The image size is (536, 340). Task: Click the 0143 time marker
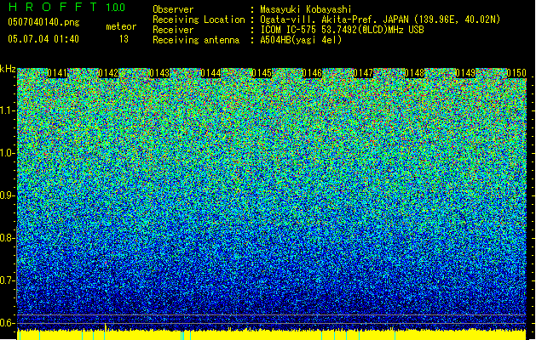click(159, 73)
